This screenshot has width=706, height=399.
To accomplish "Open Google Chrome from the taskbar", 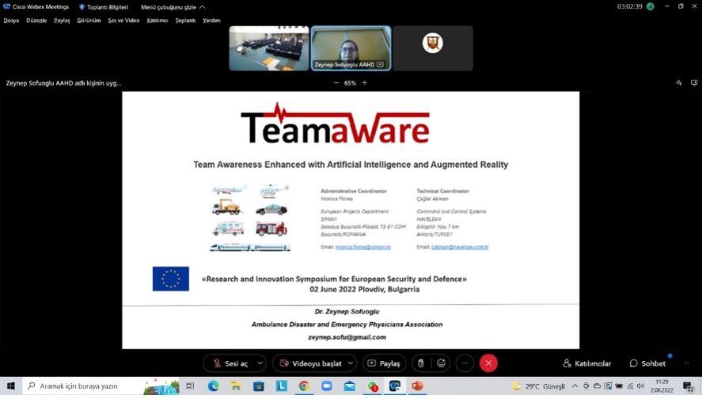I will point(304,386).
